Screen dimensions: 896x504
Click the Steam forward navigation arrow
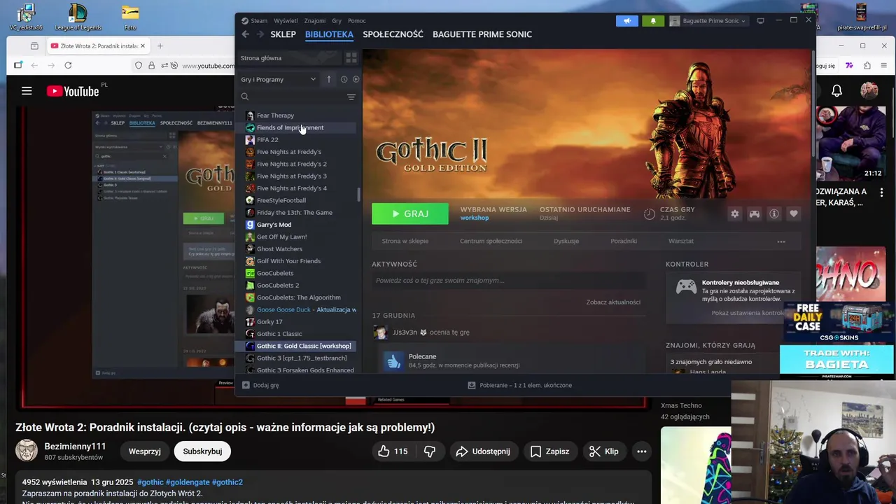pyautogui.click(x=260, y=34)
